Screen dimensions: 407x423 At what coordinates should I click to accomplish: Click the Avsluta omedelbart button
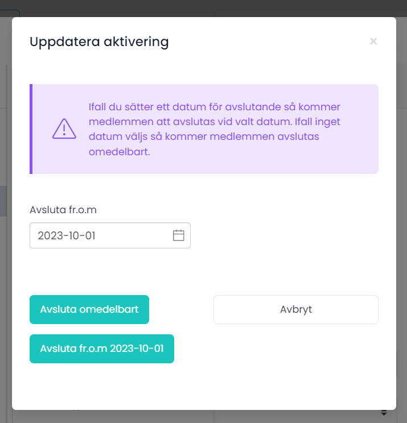[x=89, y=309]
